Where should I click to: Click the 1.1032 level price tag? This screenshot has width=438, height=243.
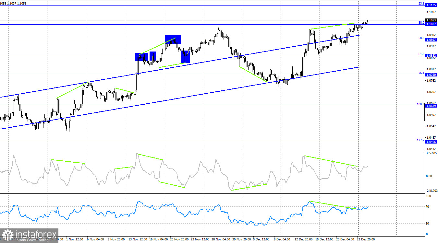431,24
